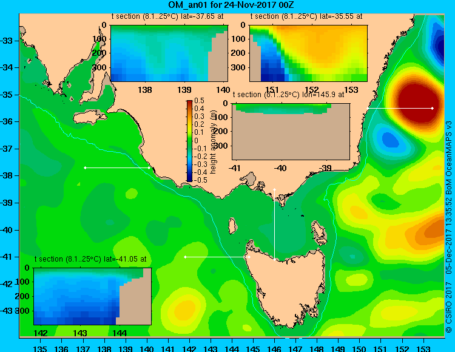Select the '141' longitude label on the bottom axis
Screen dimensions: 455x352
[168, 348]
